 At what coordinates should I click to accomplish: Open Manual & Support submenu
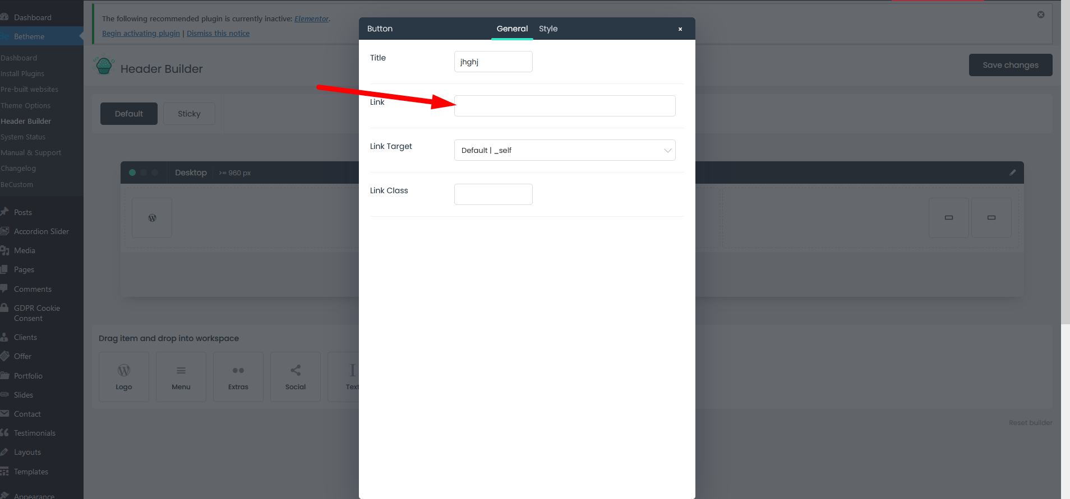pos(31,152)
